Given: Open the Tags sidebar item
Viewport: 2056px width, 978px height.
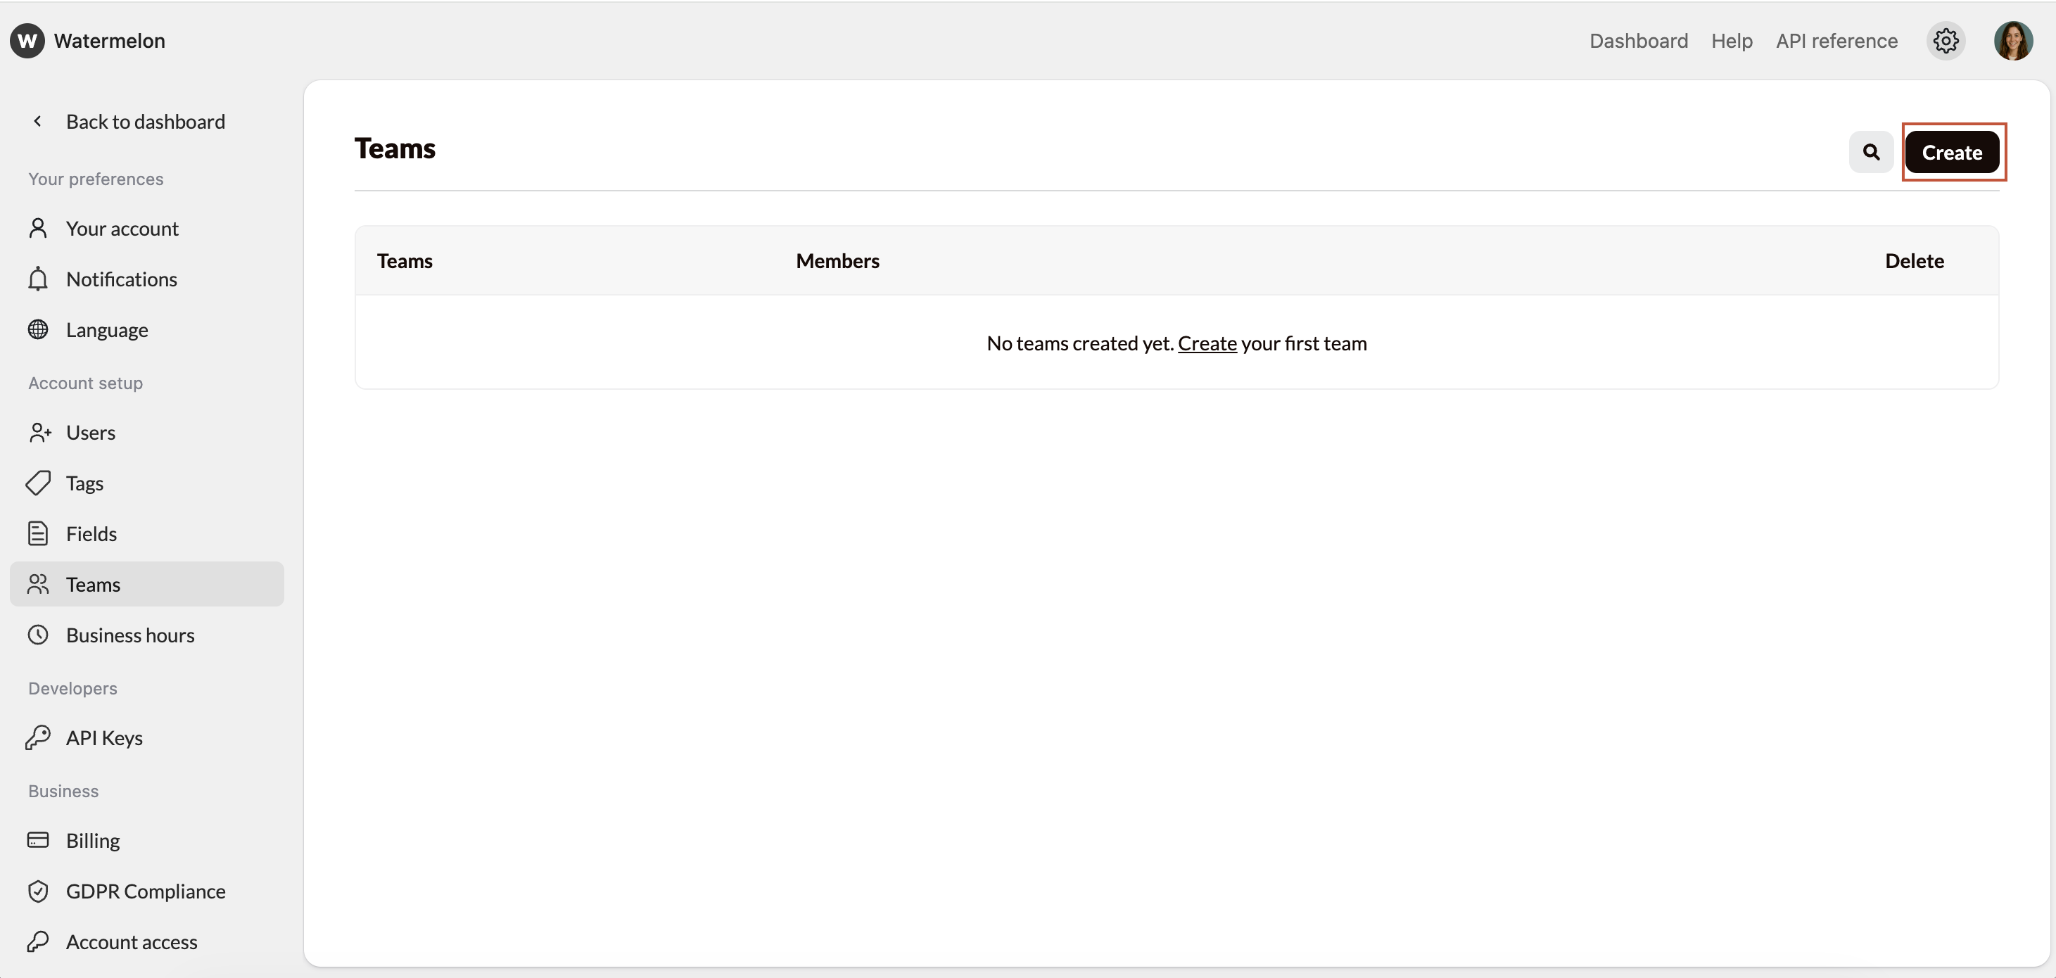Looking at the screenshot, I should [84, 483].
